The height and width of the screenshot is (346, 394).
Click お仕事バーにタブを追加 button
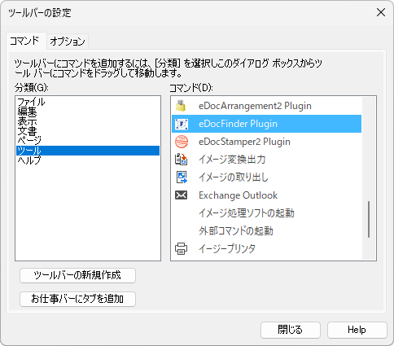(77, 299)
